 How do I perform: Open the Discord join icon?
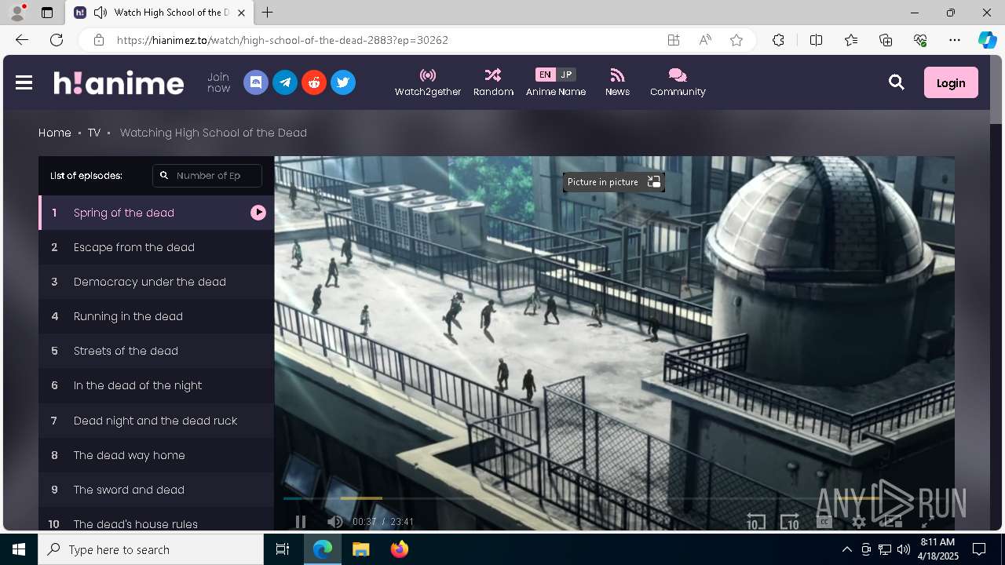pyautogui.click(x=256, y=82)
